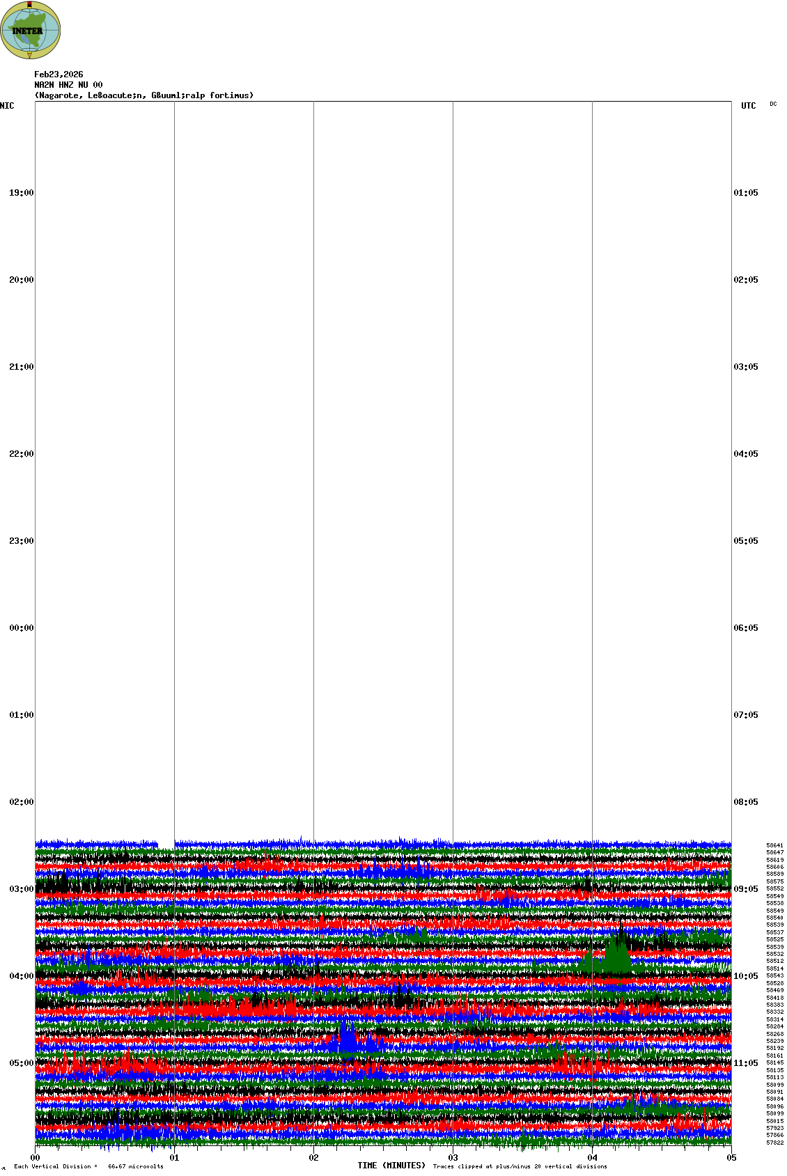The height and width of the screenshot is (1176, 787).
Task: Click the small DC label
Action: point(773,104)
